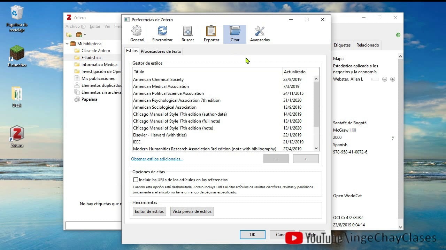Open the Avanzadas preferences pane
The image size is (446, 250).
pos(260,34)
